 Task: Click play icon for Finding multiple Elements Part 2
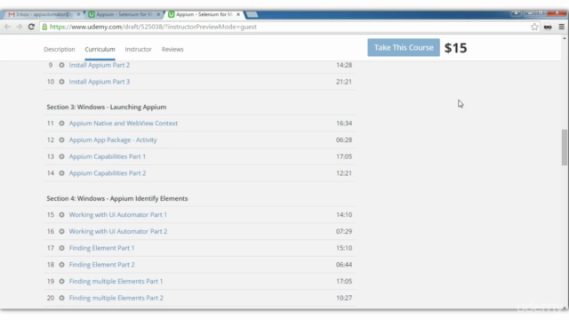[61, 298]
